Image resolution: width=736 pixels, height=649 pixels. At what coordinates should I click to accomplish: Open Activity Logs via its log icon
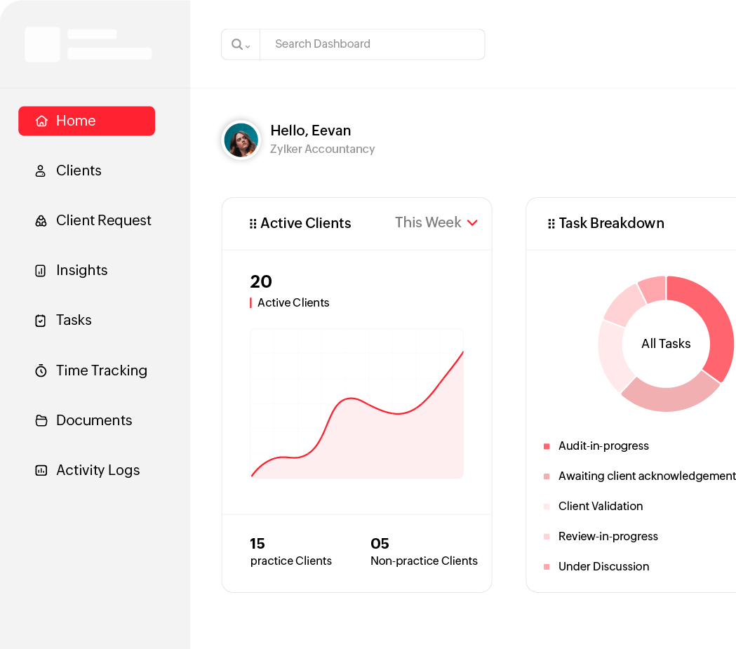click(41, 470)
